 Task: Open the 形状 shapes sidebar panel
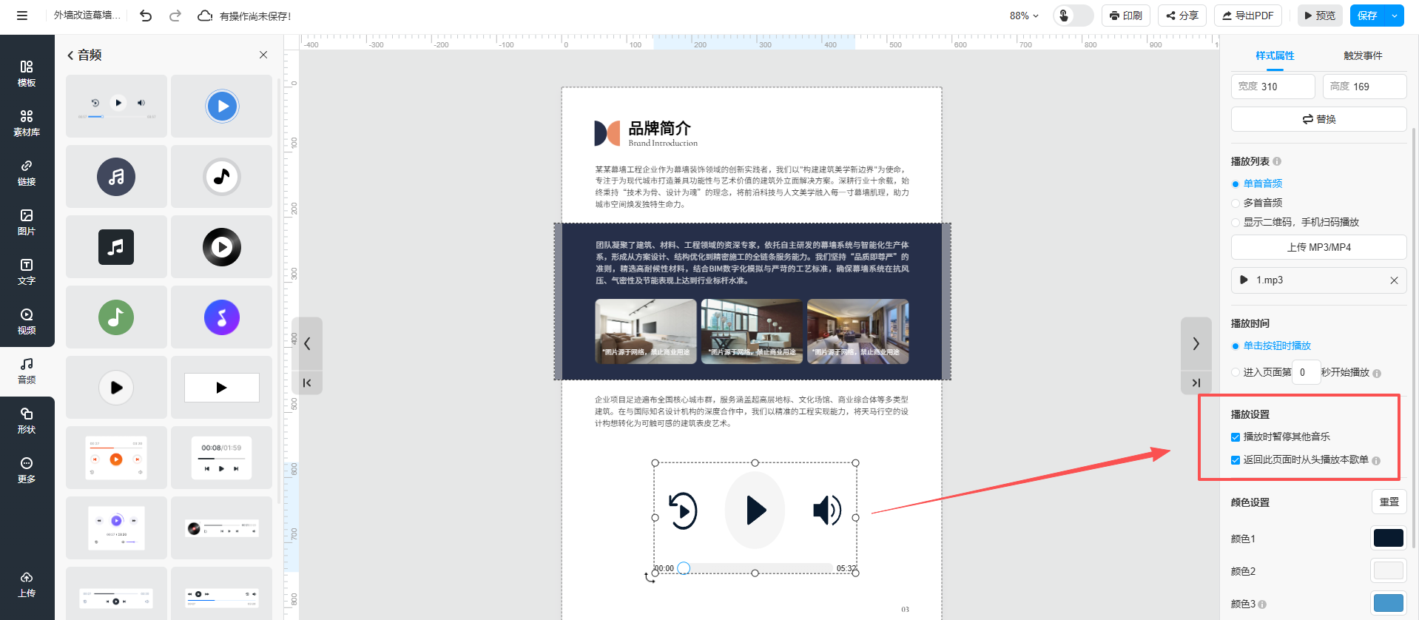pos(27,421)
